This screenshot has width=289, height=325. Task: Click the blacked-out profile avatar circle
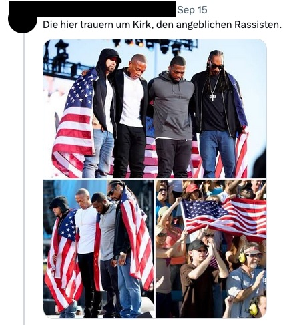[x=22, y=21]
